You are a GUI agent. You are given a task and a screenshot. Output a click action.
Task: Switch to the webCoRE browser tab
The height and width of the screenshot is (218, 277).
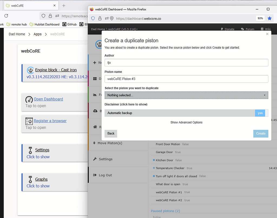pos(30,5)
